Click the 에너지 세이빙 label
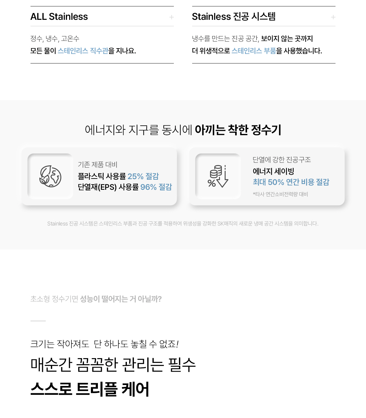This screenshot has width=366, height=418. (x=273, y=171)
